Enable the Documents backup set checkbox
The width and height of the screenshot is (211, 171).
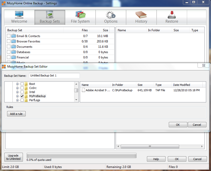point(9,46)
